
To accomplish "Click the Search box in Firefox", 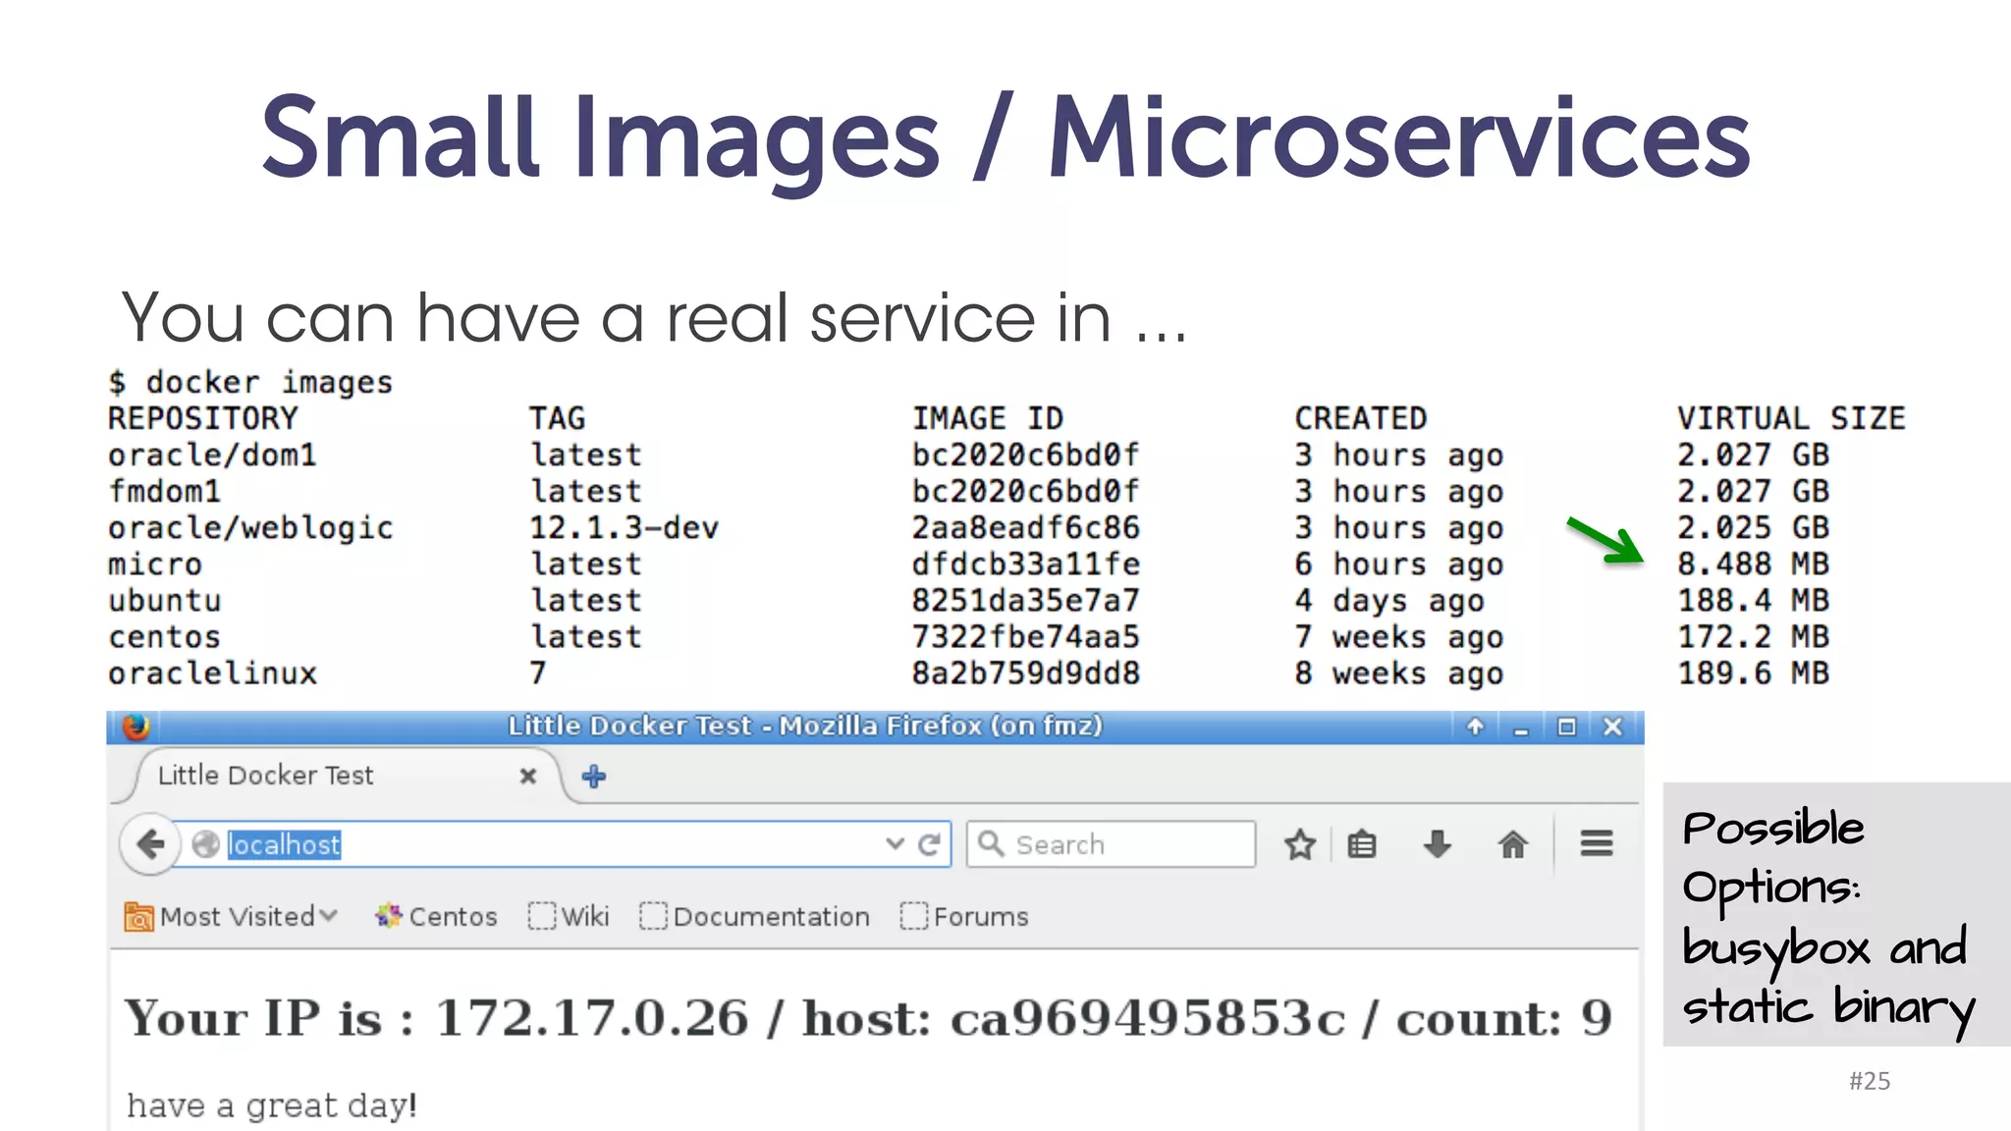I will (1112, 844).
